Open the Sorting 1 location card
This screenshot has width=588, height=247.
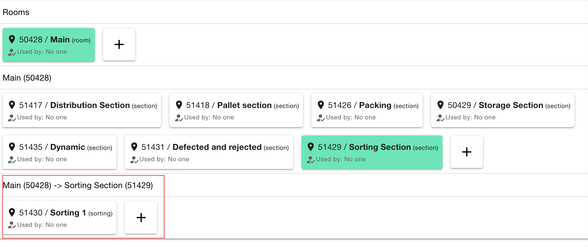(x=60, y=218)
